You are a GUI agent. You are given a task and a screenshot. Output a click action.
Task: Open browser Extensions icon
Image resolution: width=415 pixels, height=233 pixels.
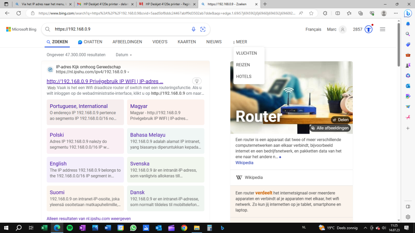tap(325, 13)
